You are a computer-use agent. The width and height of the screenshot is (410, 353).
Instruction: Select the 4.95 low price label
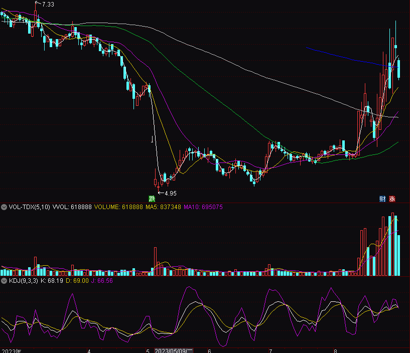tap(170, 193)
